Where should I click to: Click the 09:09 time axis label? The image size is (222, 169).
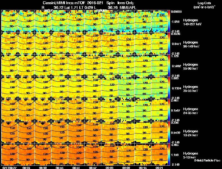coord(126,168)
